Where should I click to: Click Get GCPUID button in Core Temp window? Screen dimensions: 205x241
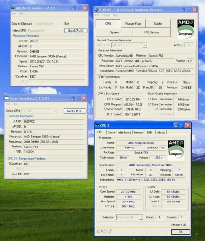click(x=75, y=111)
